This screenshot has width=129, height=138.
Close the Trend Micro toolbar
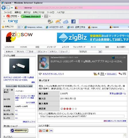click(x=4, y=16)
